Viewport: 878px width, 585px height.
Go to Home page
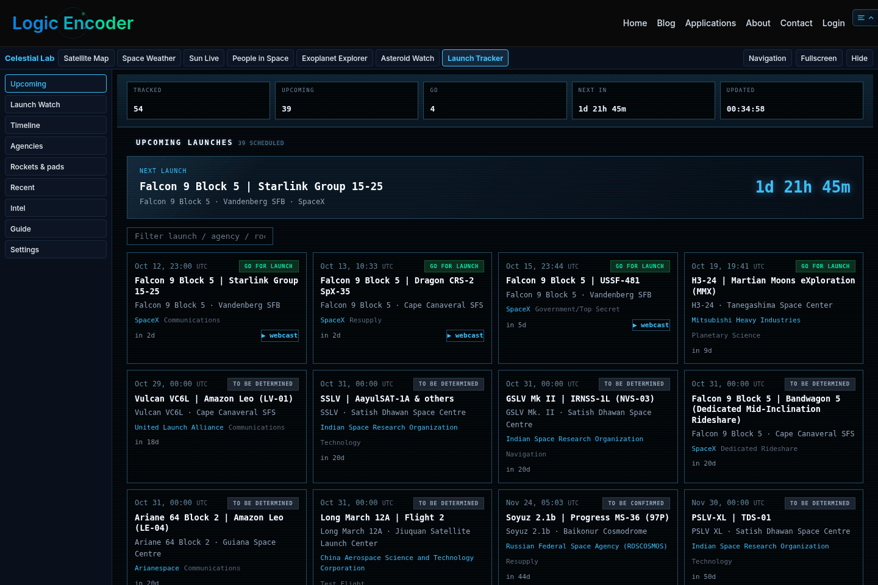[x=635, y=23]
